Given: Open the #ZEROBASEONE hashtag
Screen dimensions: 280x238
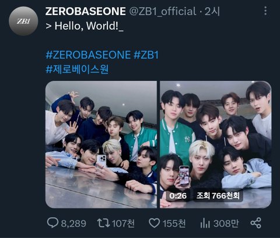Looking at the screenshot, I should pyautogui.click(x=88, y=55).
